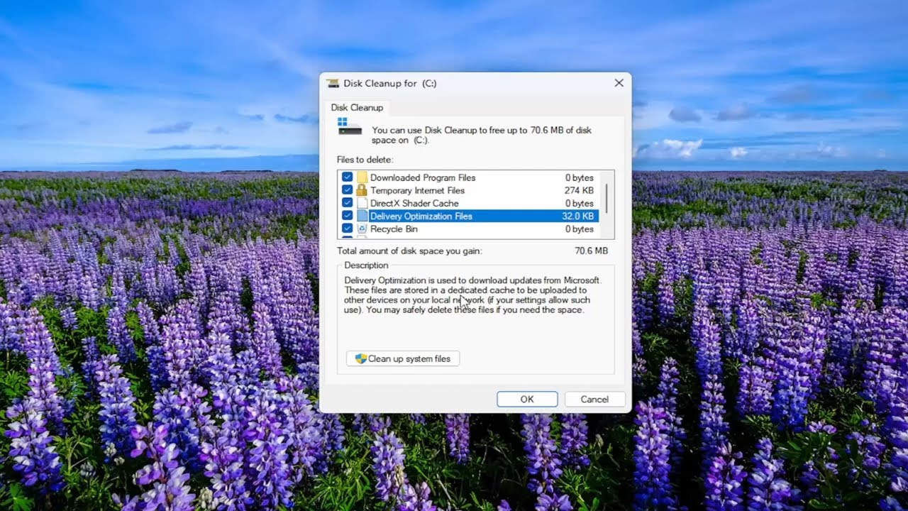Uncheck the Recycle Bin checkbox
Screen dimensions: 908x511
coord(347,229)
